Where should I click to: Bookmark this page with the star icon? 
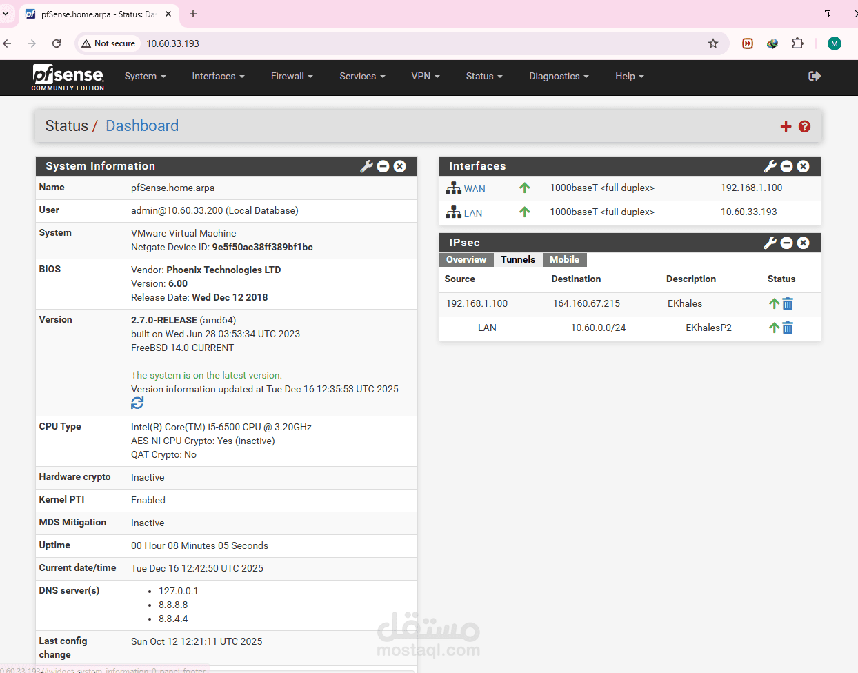point(712,43)
